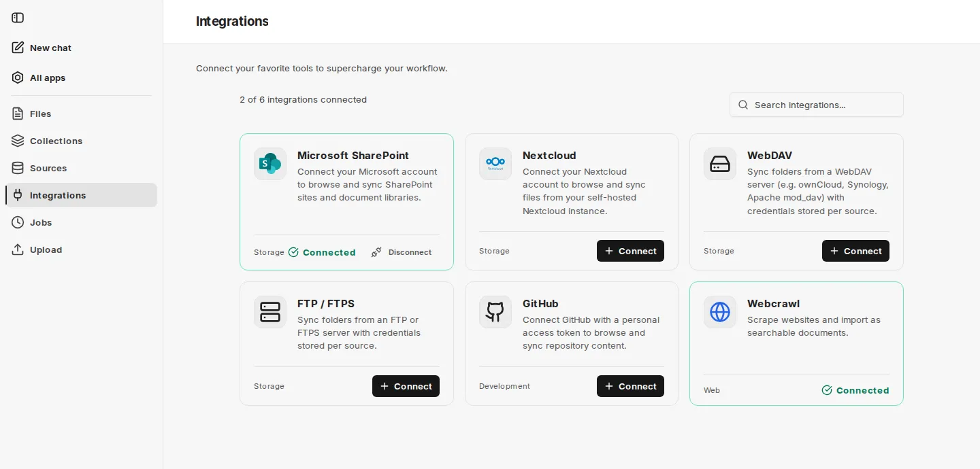
Task: Click the All apps hexagon icon
Action: 18,77
